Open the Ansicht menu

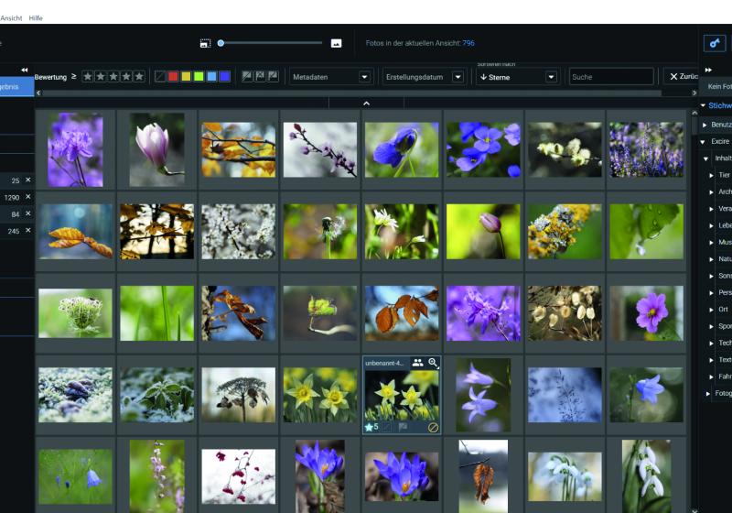[x=11, y=18]
